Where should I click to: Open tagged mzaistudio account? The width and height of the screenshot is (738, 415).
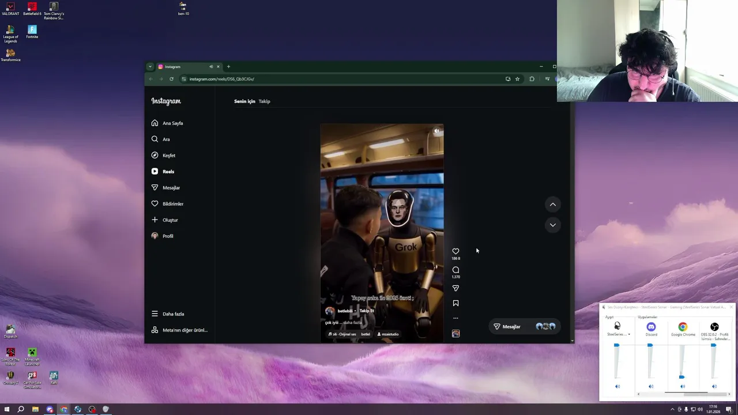coord(388,334)
